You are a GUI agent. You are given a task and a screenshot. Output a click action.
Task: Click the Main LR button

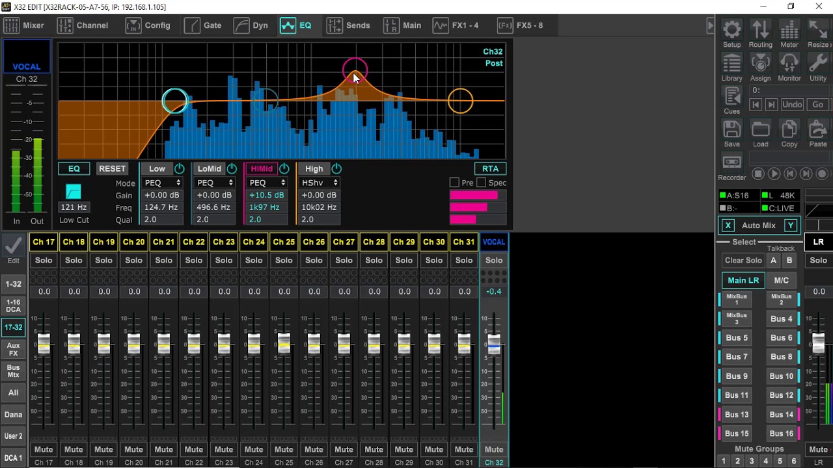tap(743, 280)
